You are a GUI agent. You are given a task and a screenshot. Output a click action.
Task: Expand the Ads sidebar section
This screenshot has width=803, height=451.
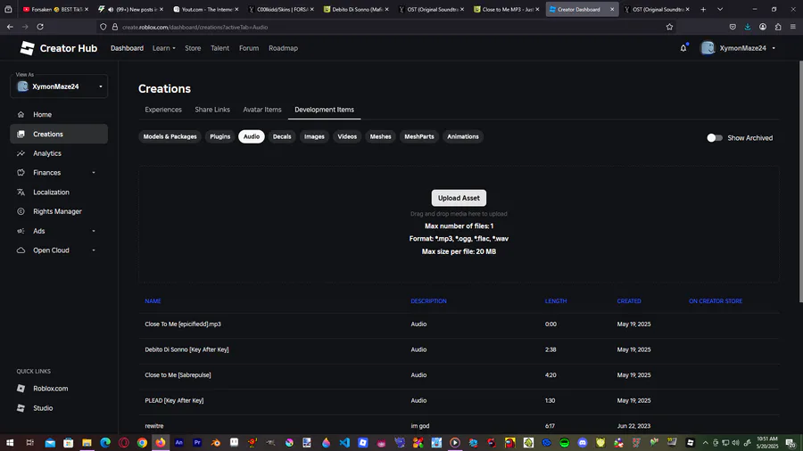(x=94, y=231)
